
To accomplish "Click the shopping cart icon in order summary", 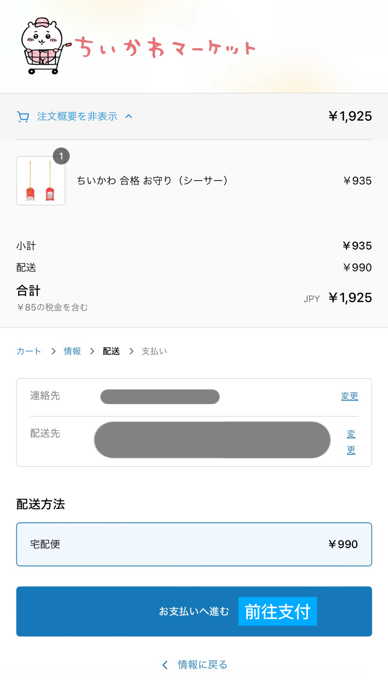I will [23, 117].
